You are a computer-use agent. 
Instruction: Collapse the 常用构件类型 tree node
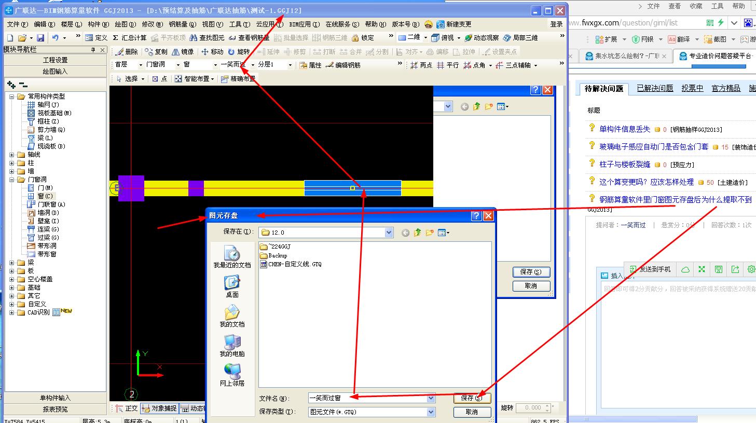(x=12, y=97)
